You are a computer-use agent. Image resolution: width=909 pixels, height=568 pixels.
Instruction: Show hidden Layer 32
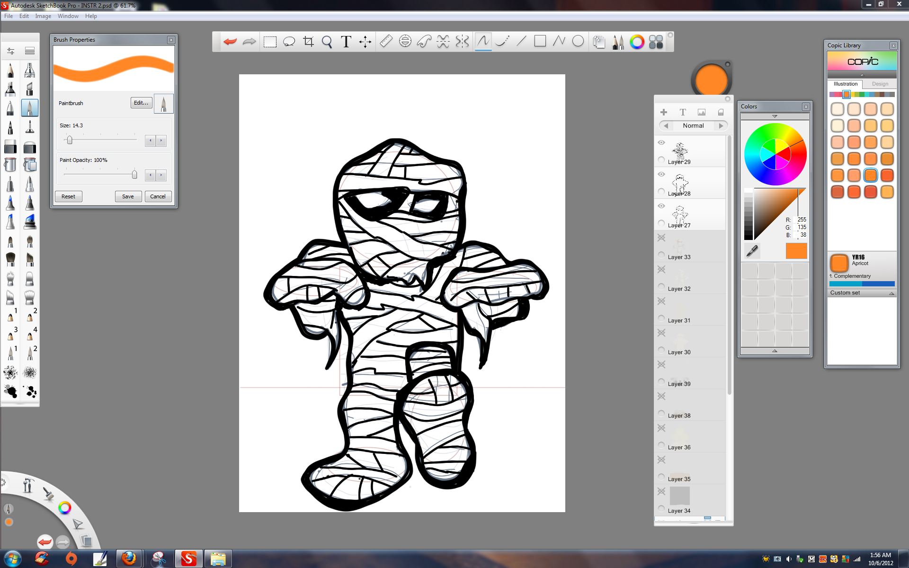661,269
